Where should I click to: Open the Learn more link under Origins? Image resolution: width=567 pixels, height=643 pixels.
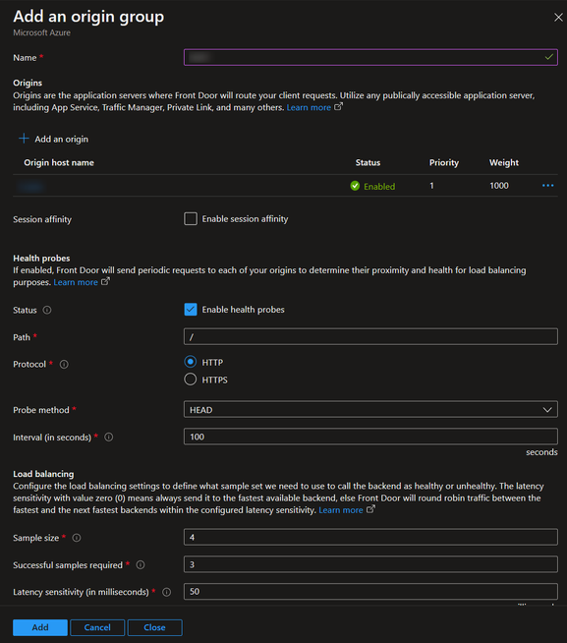[x=309, y=107]
